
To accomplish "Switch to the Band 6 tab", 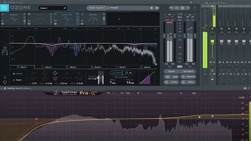I will pos(145,67).
